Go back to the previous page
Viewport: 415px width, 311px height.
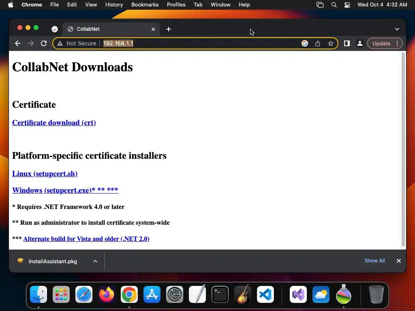pos(18,43)
